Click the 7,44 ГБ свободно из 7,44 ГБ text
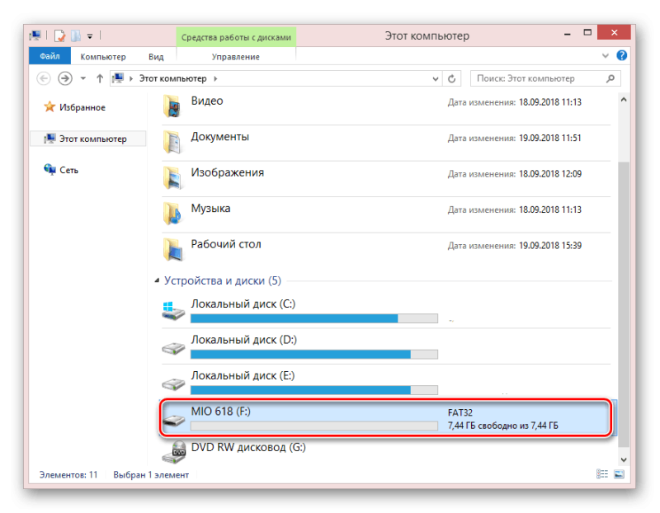Viewport: 660px width, 513px height. point(503,426)
